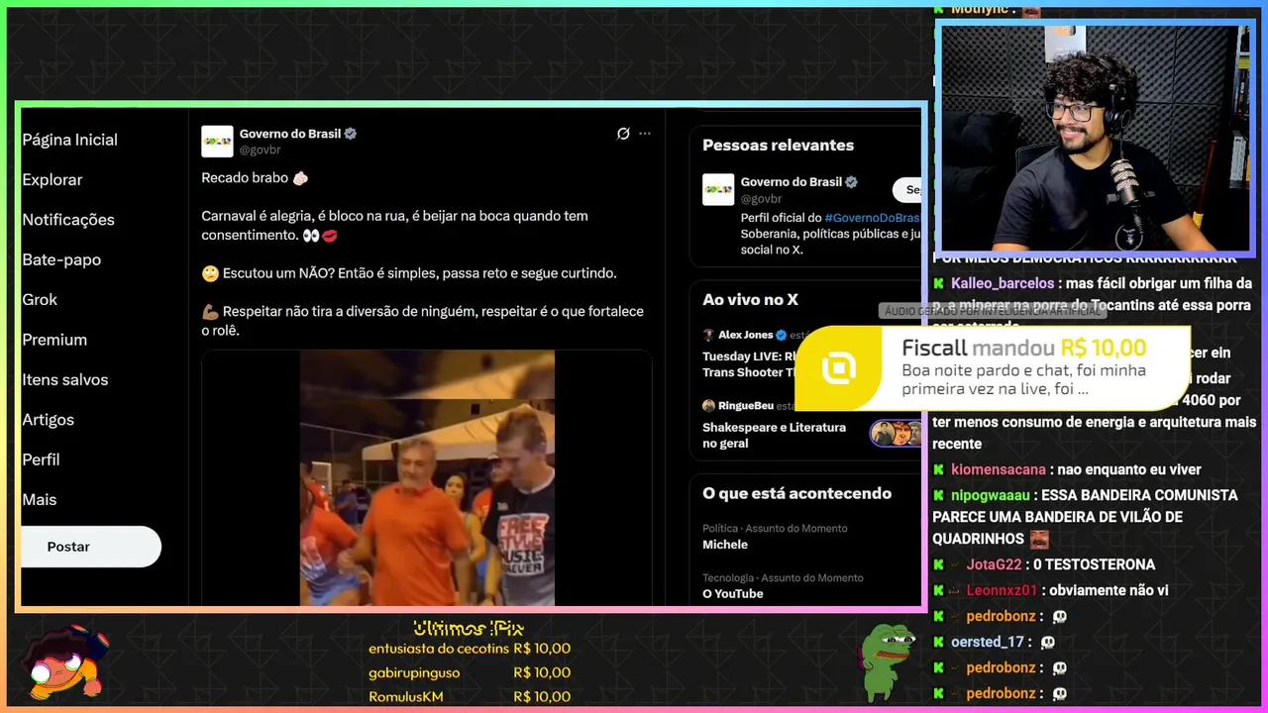Click the Pessoas relevantes heading
The width and height of the screenshot is (1268, 713).
coord(778,145)
